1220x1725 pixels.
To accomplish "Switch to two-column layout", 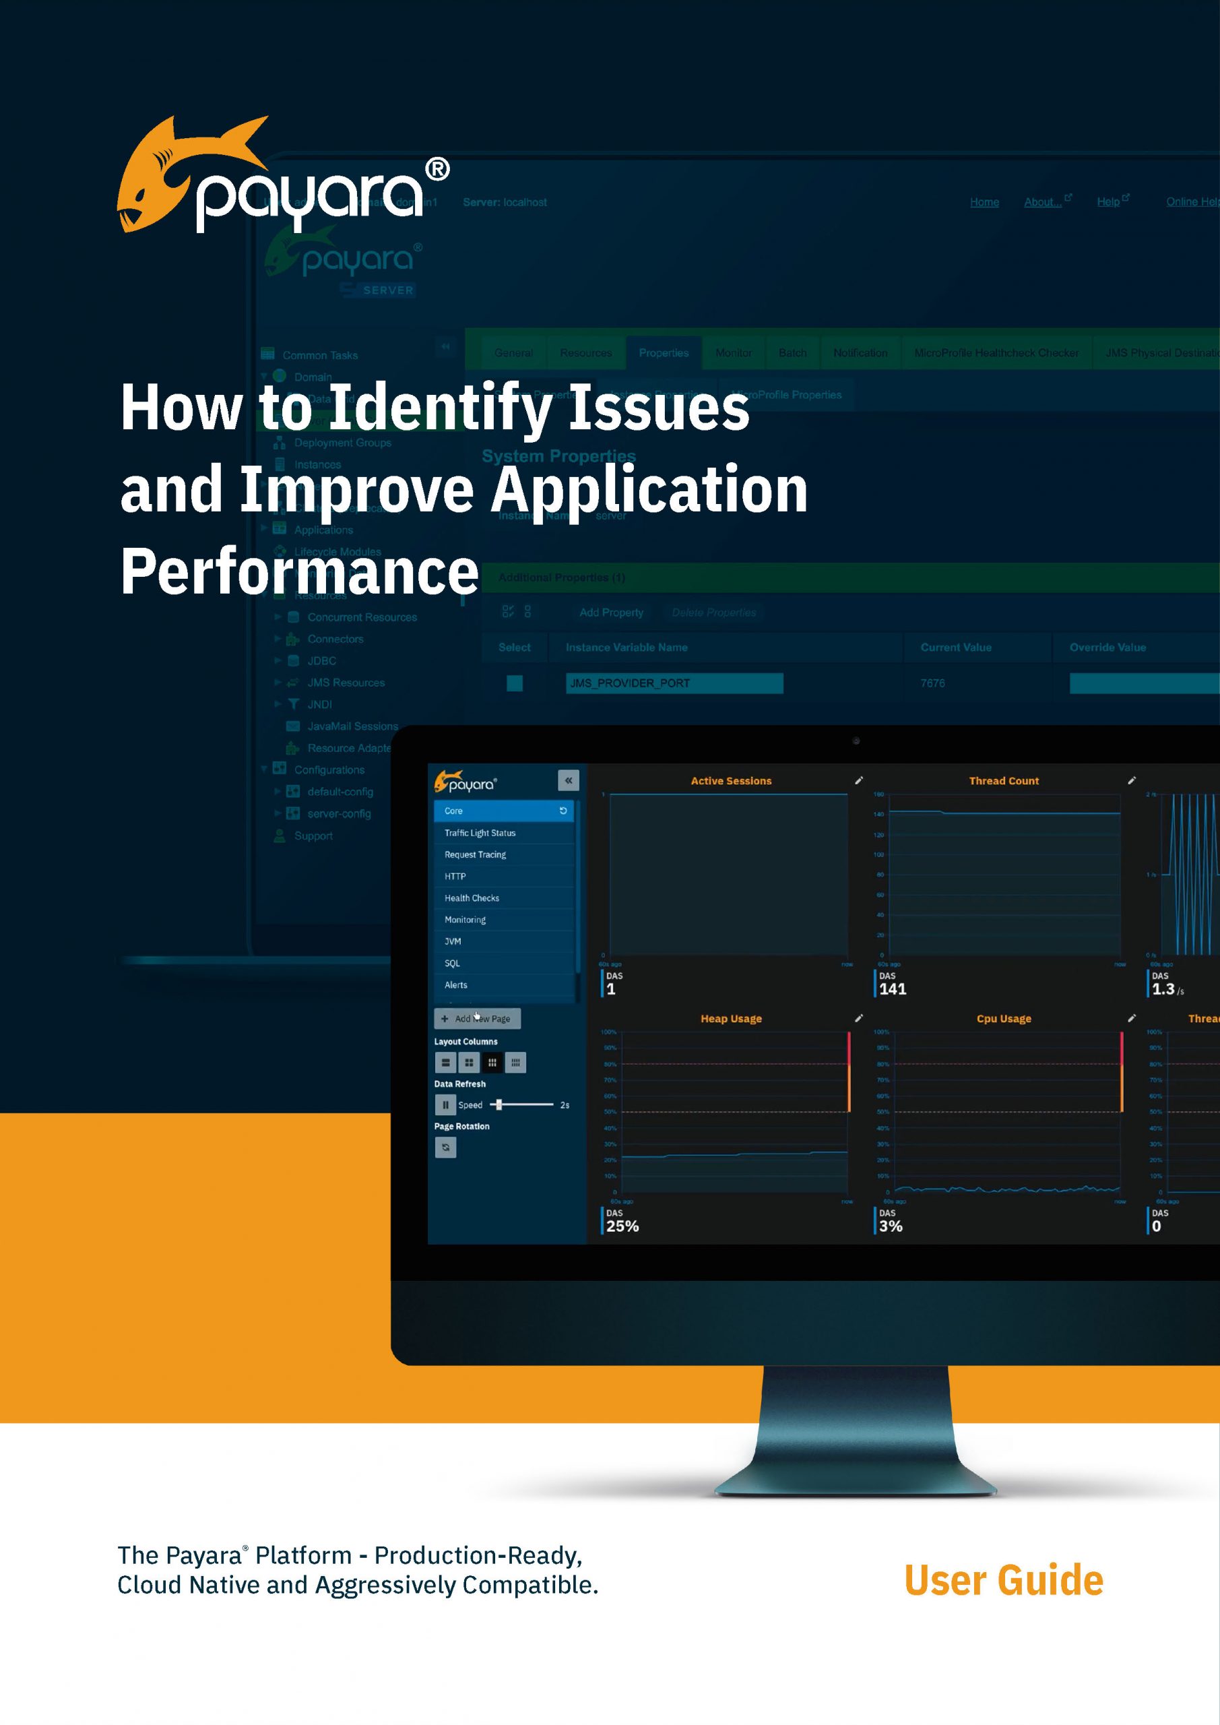I will point(469,1063).
